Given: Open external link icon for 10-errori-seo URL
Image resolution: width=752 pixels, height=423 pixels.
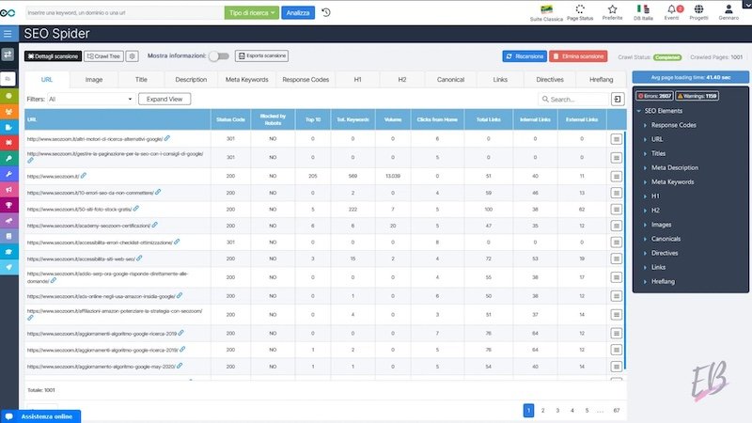Looking at the screenshot, I should pyautogui.click(x=158, y=193).
